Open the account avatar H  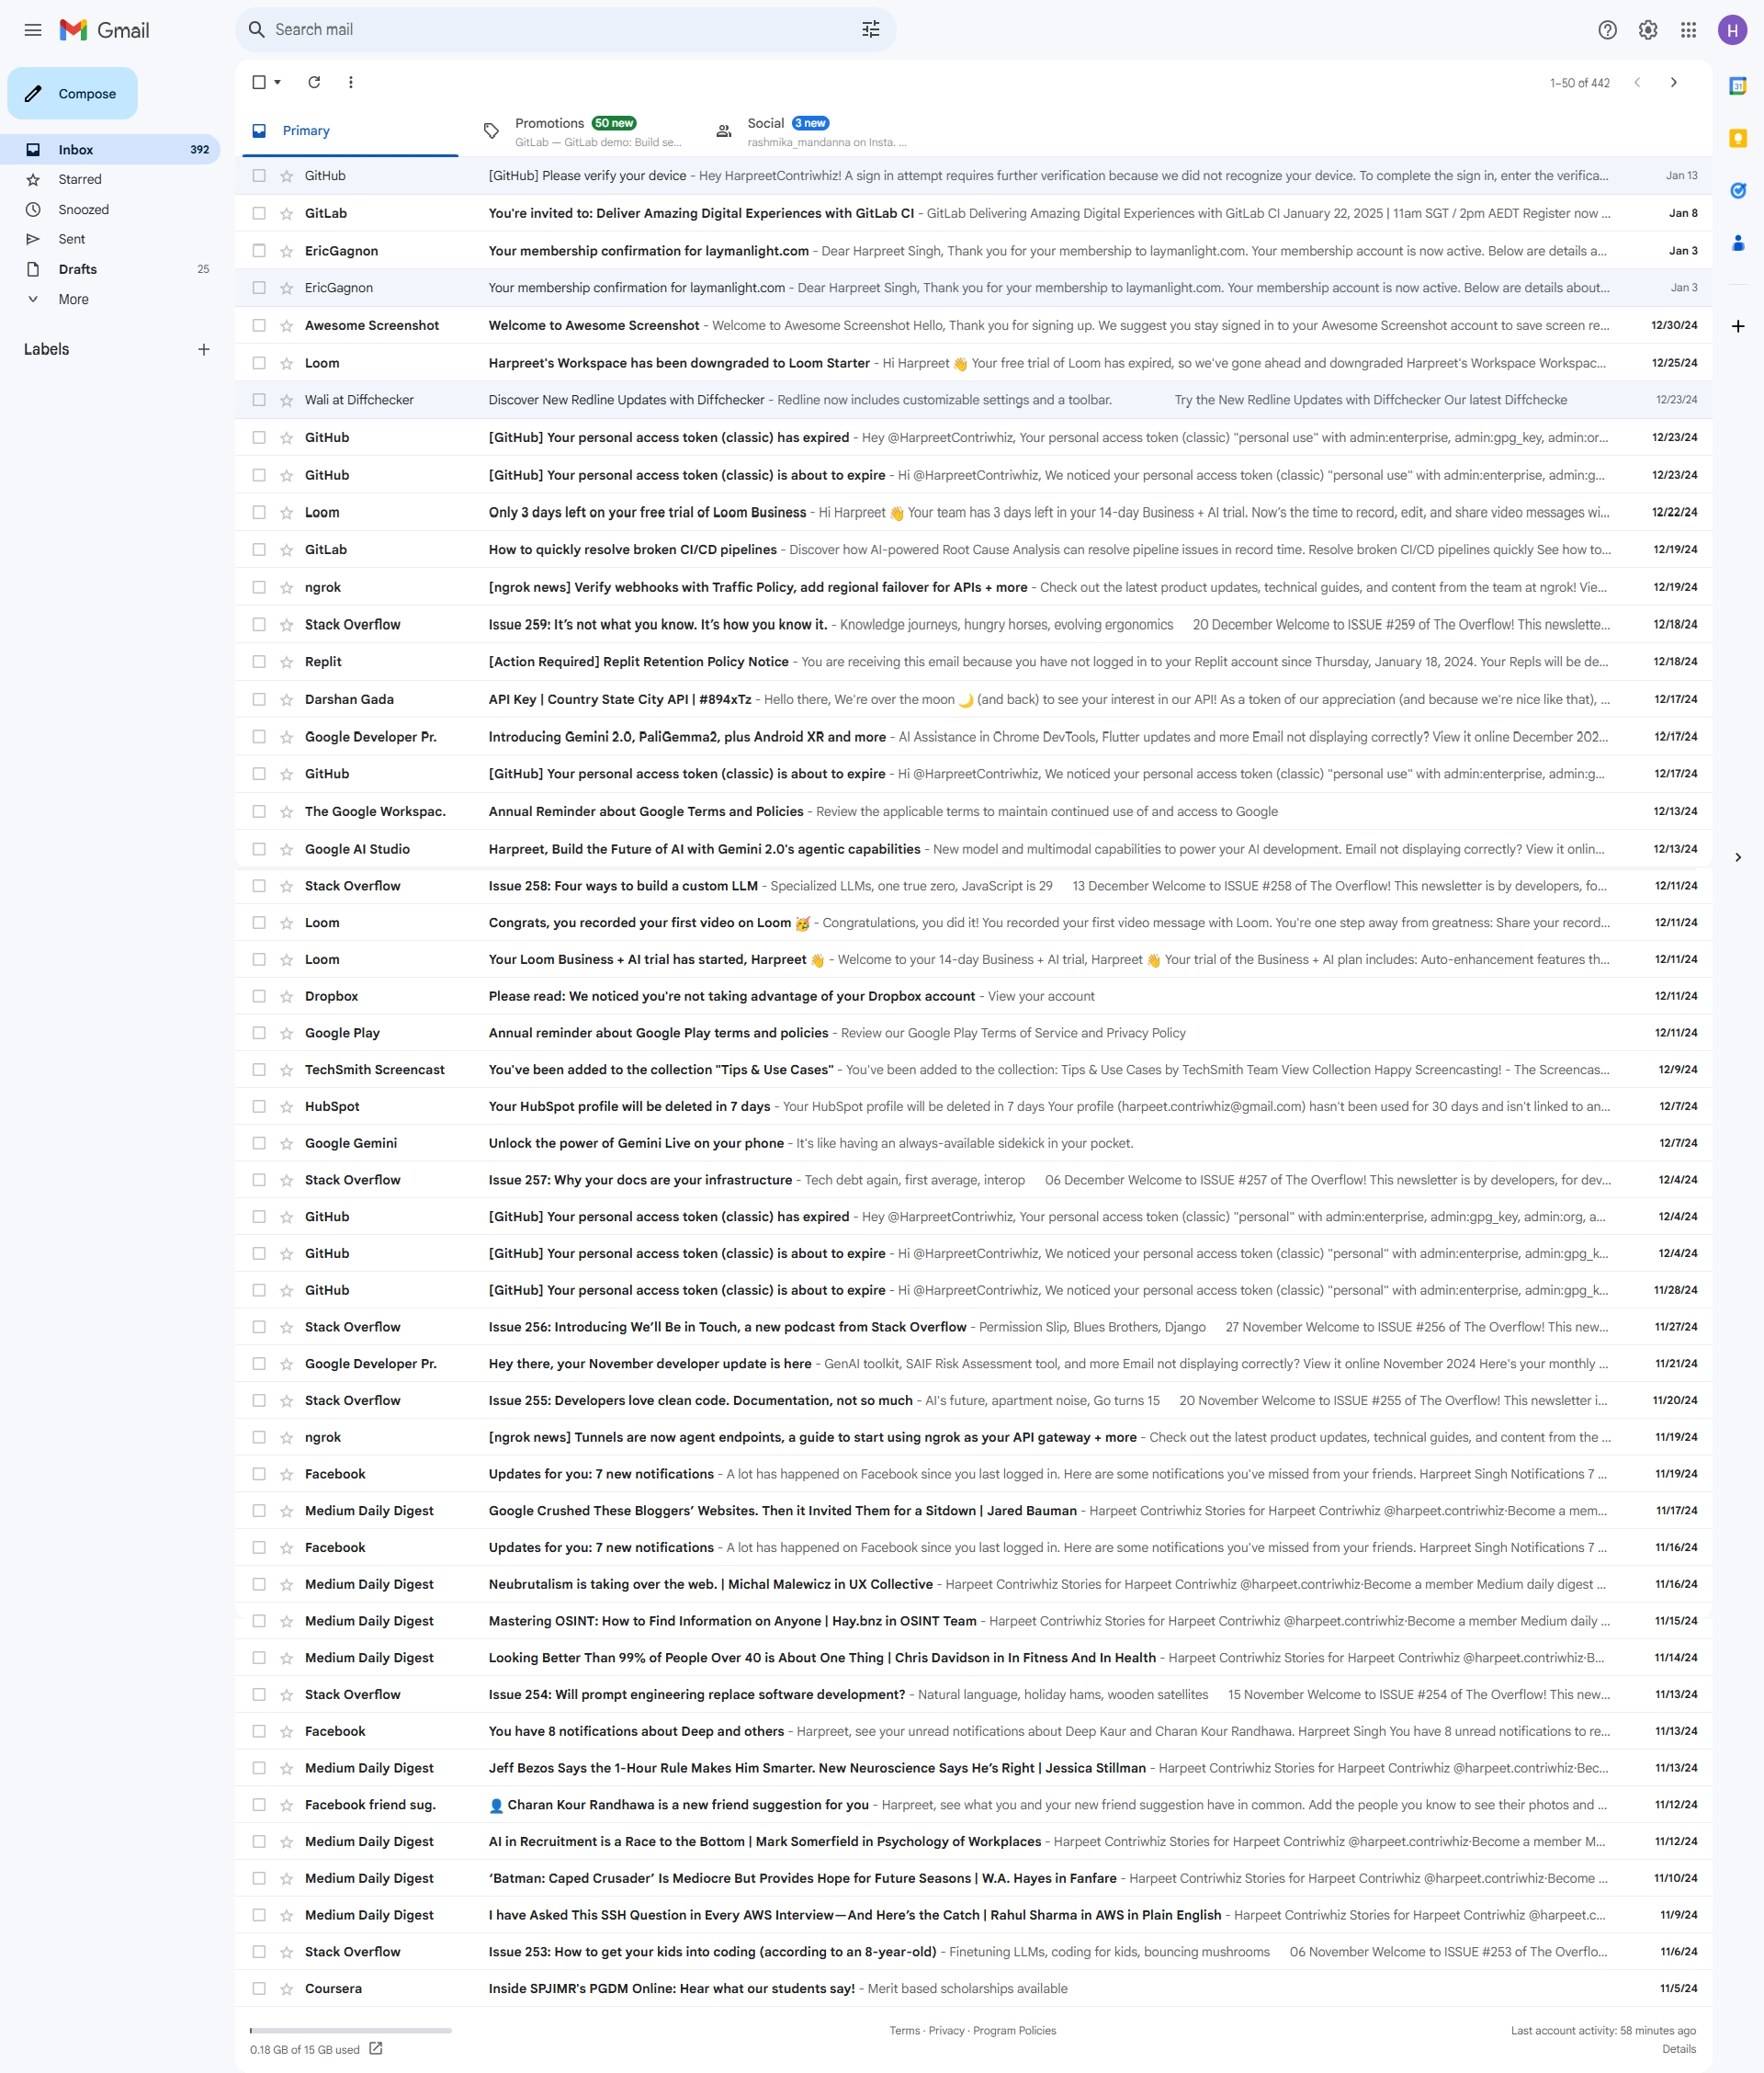[x=1732, y=30]
